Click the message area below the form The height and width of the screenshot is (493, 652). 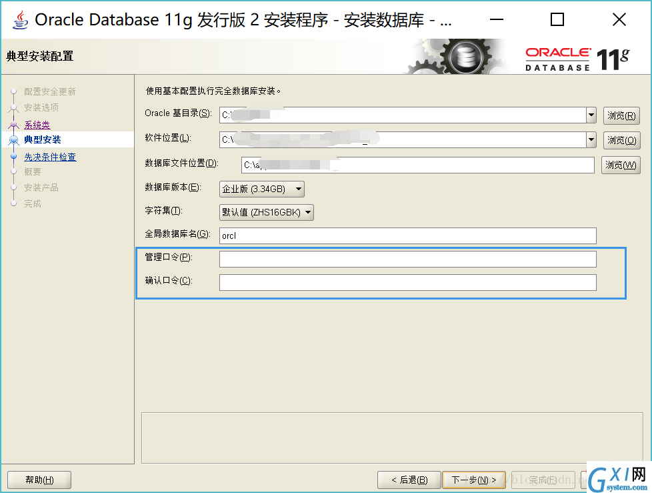point(392,438)
